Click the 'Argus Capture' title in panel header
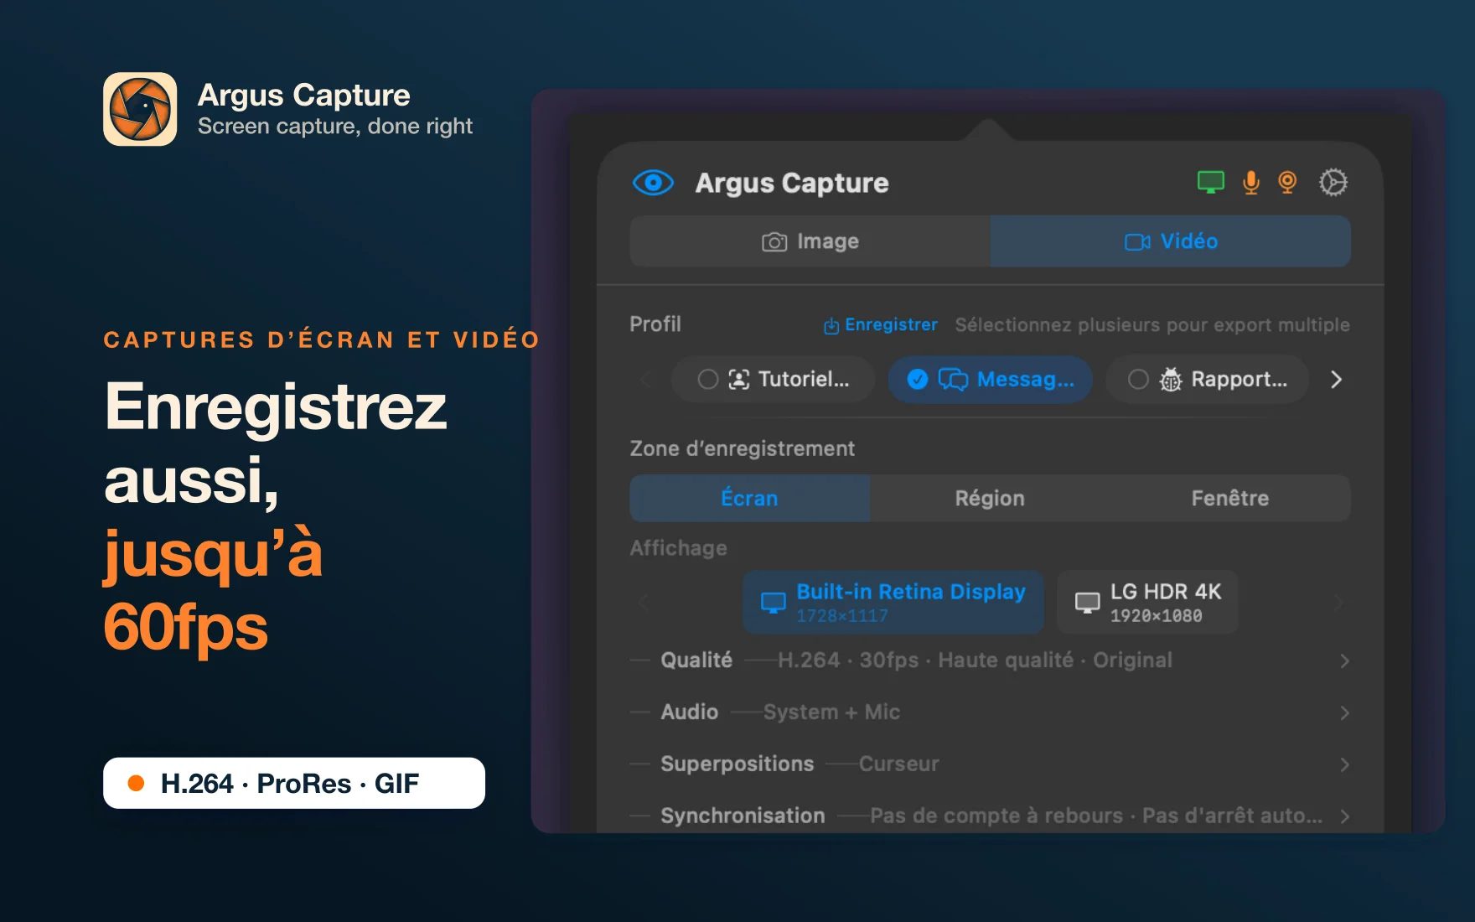 (792, 183)
